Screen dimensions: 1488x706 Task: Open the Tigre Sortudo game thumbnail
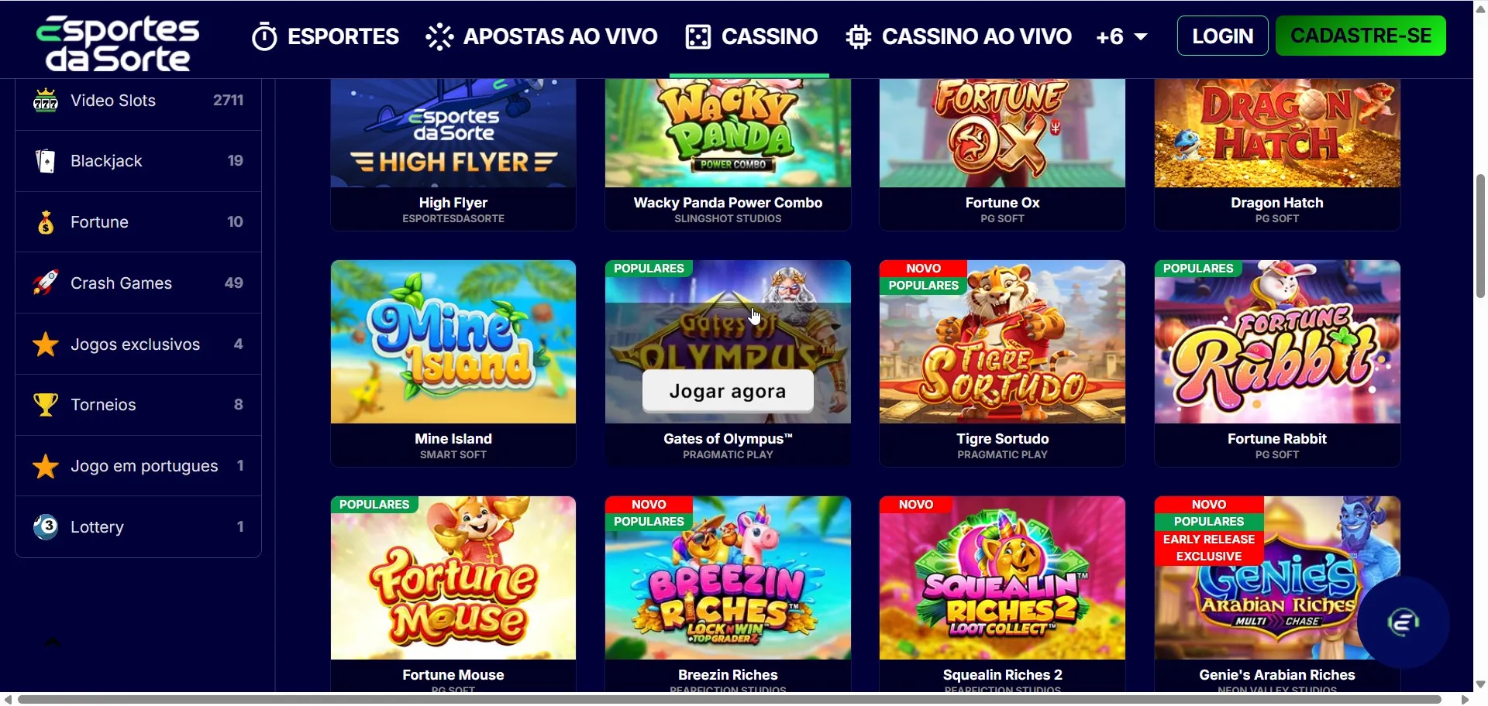tap(1002, 342)
